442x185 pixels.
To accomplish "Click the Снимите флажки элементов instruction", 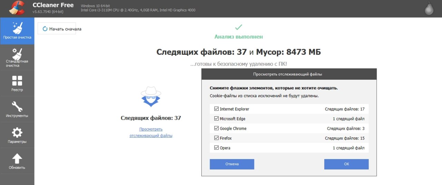I will coord(274,88).
